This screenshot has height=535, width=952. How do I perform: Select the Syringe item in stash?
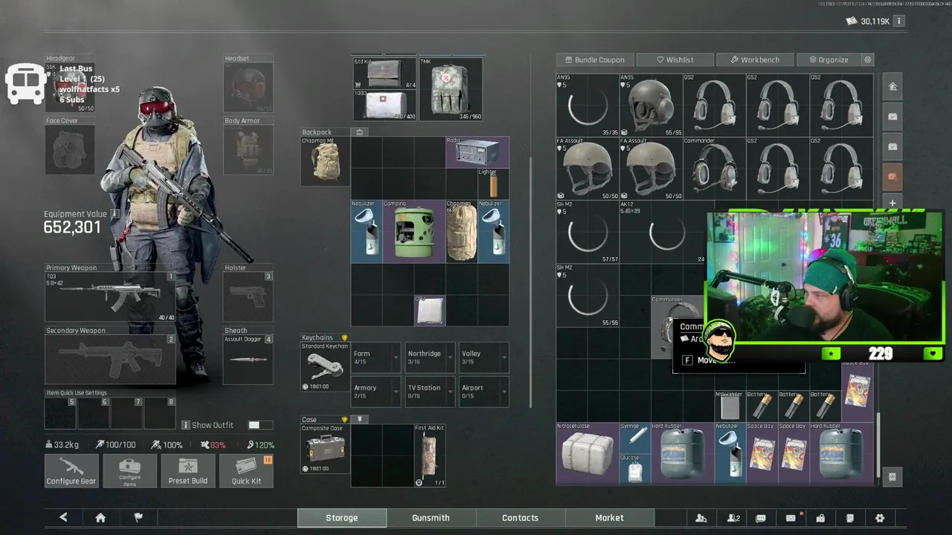635,438
